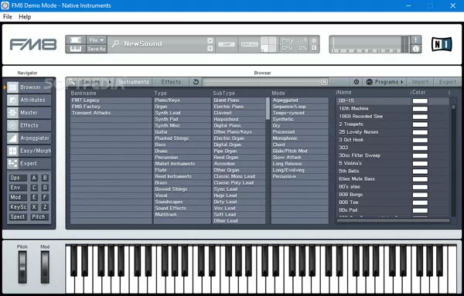Click the small square icon right of CPU

[314, 48]
